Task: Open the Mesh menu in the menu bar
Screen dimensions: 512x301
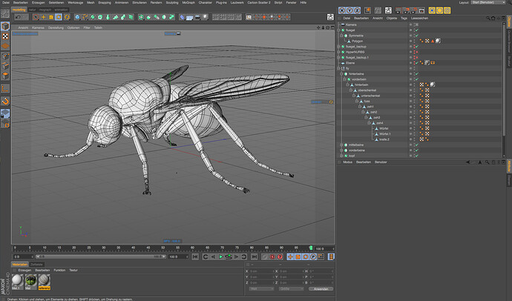Action: pos(91,2)
